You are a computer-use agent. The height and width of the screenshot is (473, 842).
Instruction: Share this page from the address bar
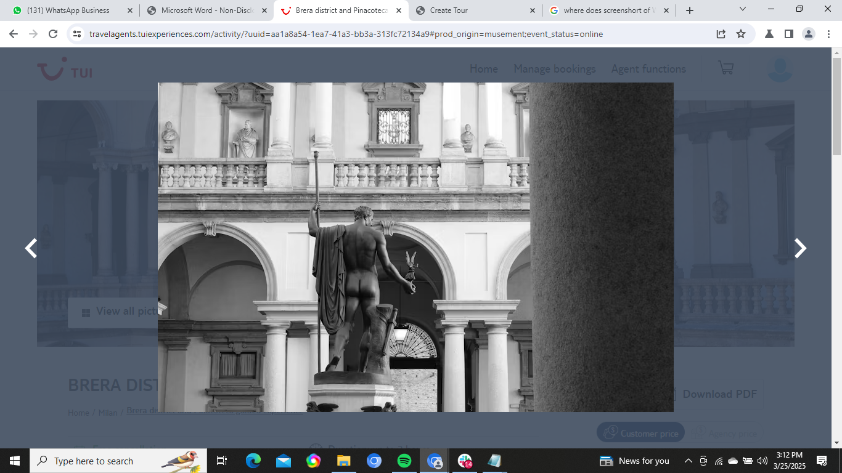point(721,34)
